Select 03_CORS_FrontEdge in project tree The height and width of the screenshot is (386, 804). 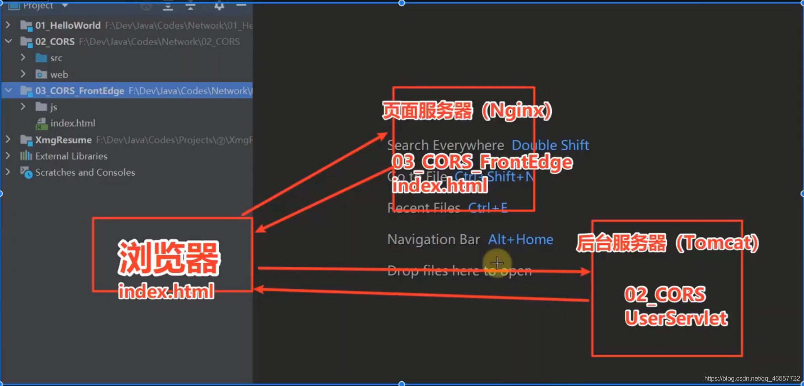pyautogui.click(x=80, y=91)
